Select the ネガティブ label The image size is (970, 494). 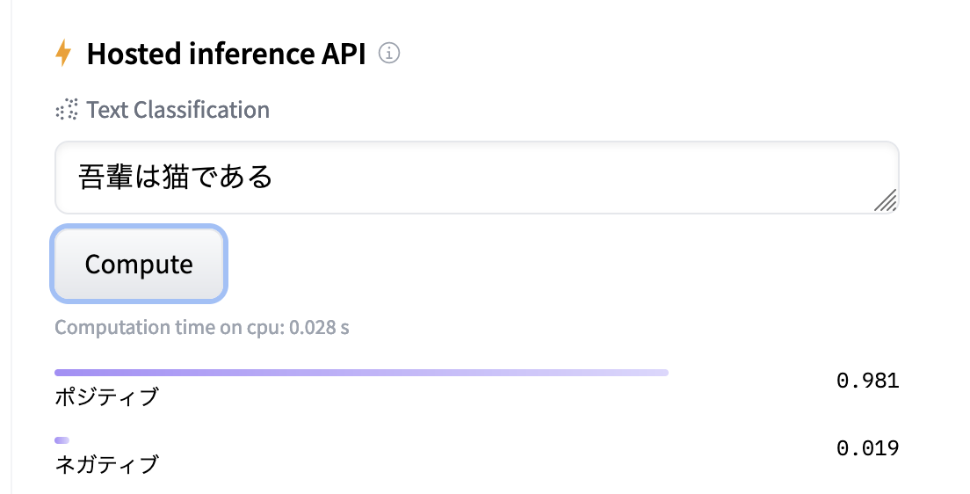106,464
